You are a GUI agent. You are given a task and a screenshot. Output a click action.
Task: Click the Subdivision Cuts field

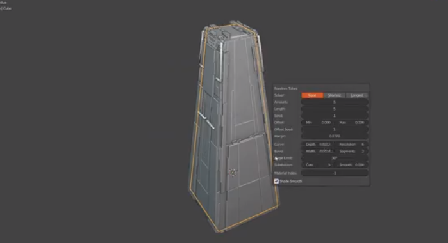pyautogui.click(x=318, y=165)
